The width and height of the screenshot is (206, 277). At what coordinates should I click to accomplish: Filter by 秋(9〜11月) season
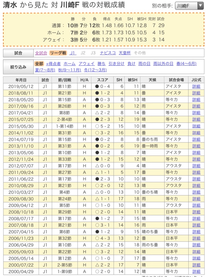(x=70, y=70)
